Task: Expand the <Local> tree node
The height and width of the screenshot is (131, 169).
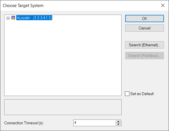Action: click(8, 18)
